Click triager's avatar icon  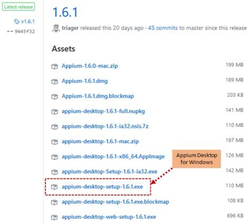(56, 28)
